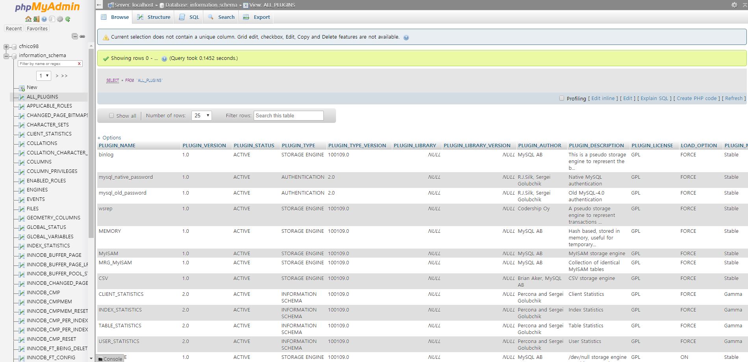The image size is (748, 362).
Task: Click the link with main panel icon
Action: 82,36
